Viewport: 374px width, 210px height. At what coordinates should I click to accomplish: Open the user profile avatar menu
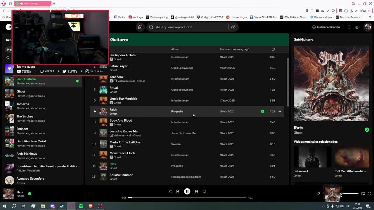[367, 27]
